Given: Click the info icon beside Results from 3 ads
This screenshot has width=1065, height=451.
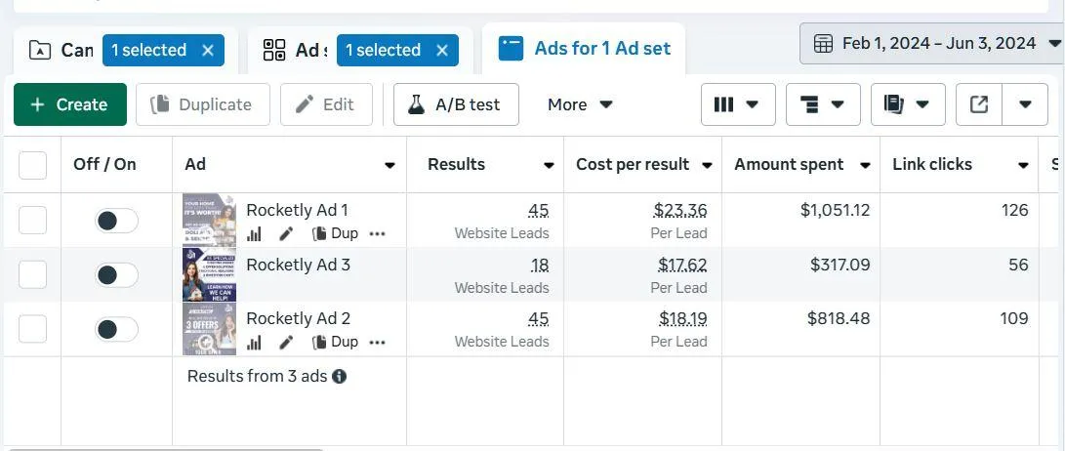Looking at the screenshot, I should click(340, 376).
